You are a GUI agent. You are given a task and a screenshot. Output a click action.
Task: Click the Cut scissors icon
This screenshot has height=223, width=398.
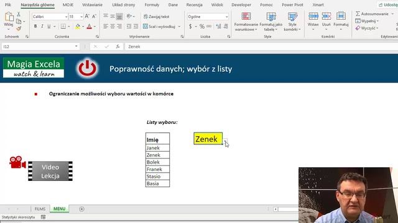tap(19, 14)
